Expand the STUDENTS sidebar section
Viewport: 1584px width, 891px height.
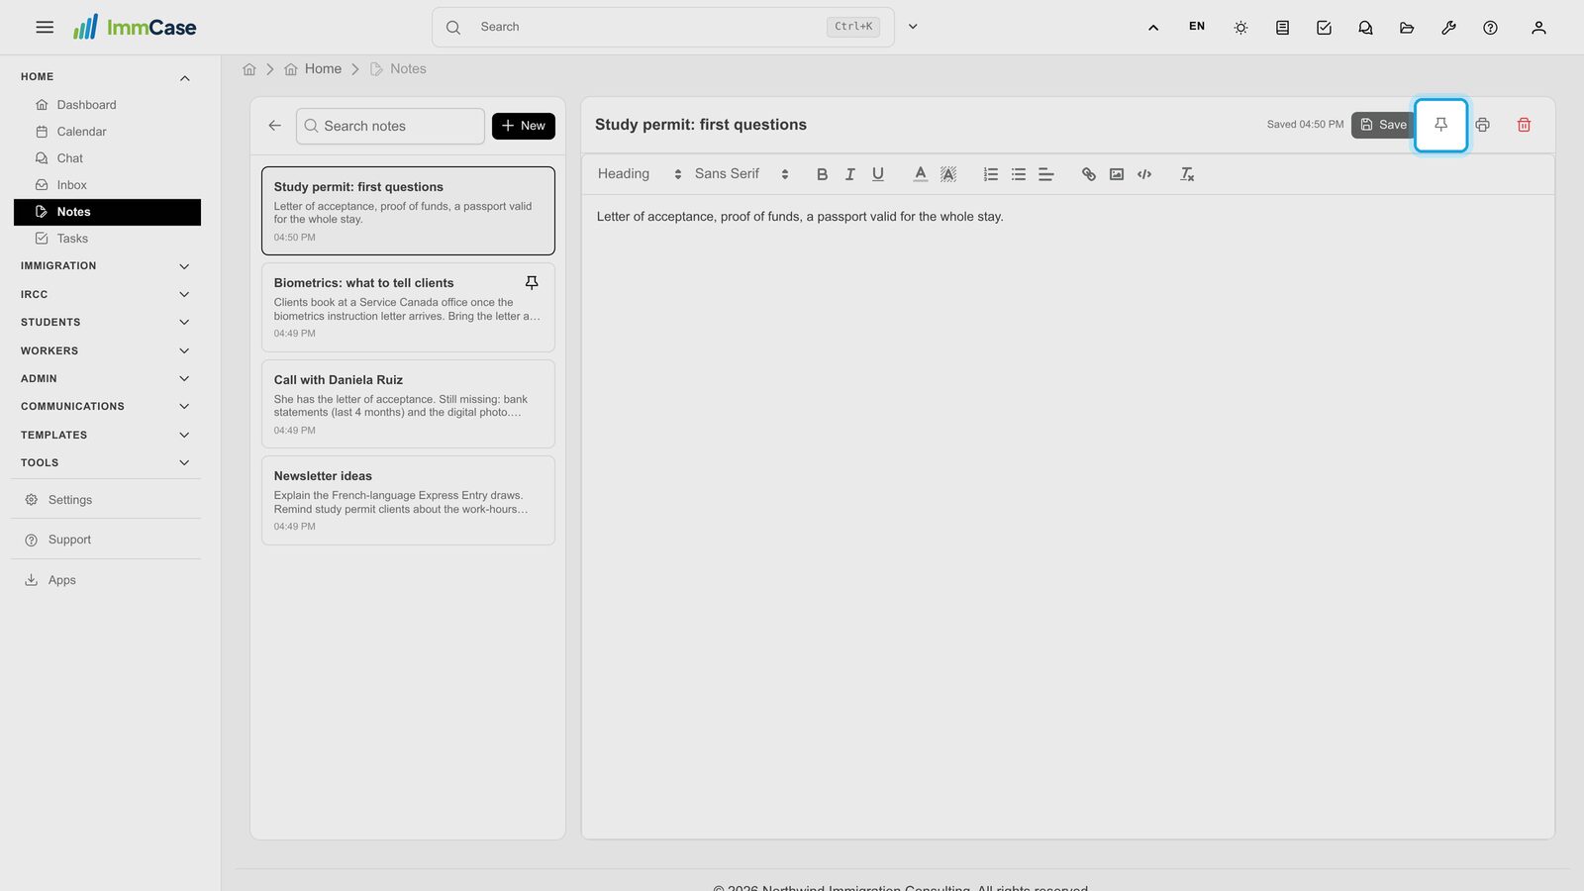(x=107, y=323)
